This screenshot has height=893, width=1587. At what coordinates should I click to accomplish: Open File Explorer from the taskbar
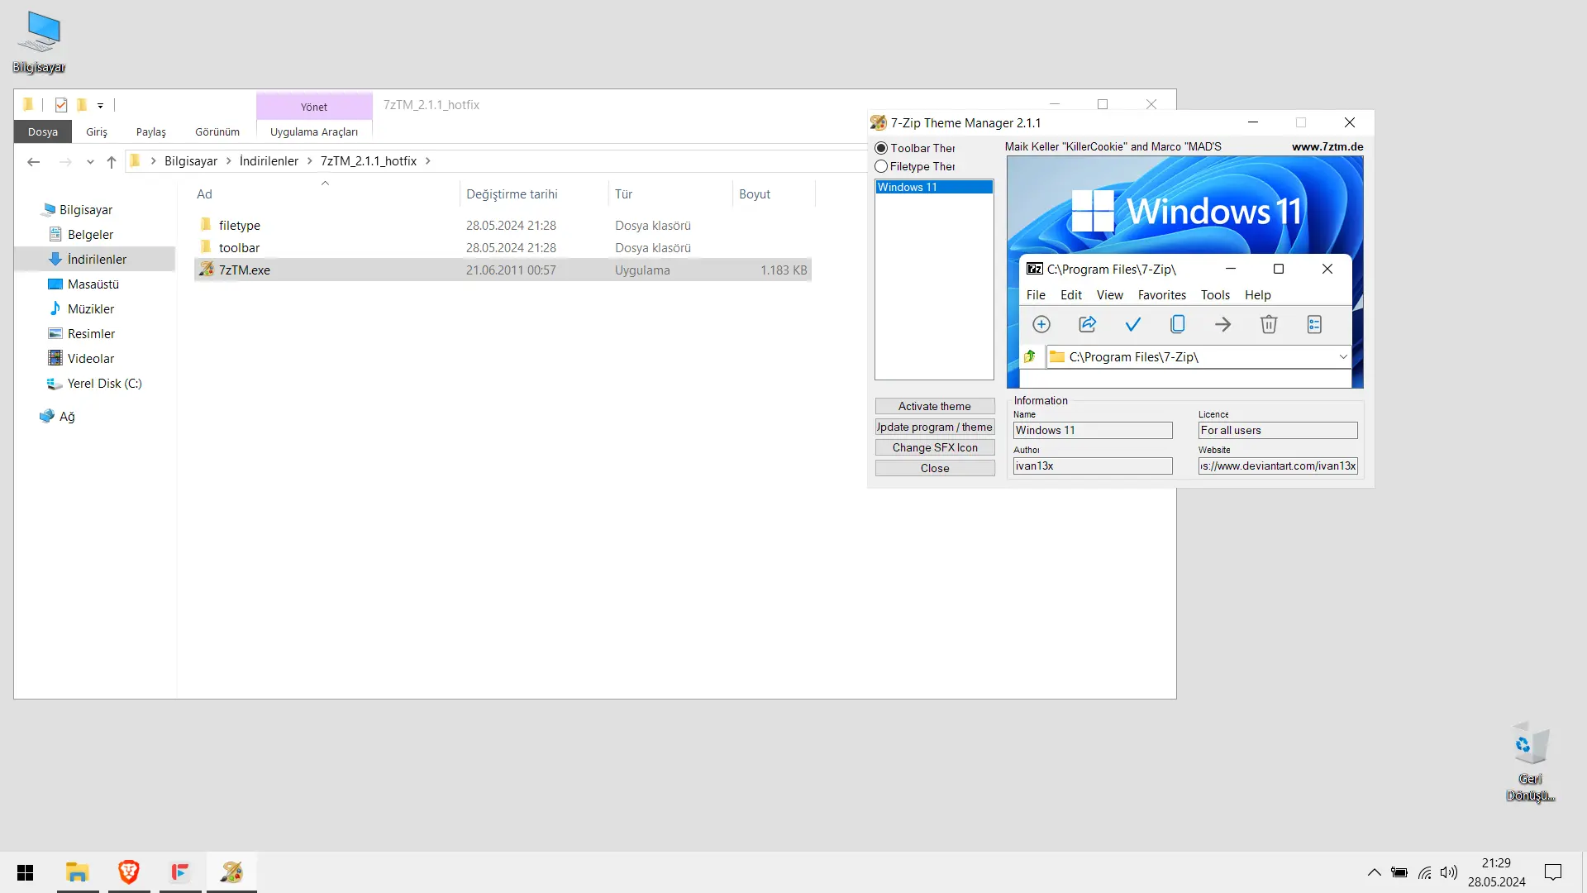click(x=78, y=872)
